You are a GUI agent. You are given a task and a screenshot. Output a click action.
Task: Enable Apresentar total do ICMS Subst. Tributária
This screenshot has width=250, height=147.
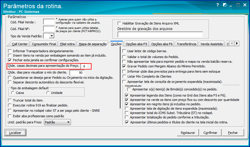[x=127, y=113]
